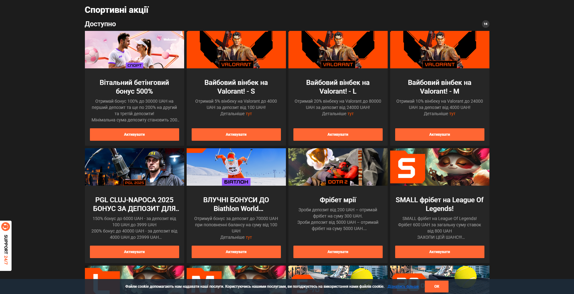Open тут link in Valorant! - M card
574x294 pixels.
pyautogui.click(x=452, y=114)
